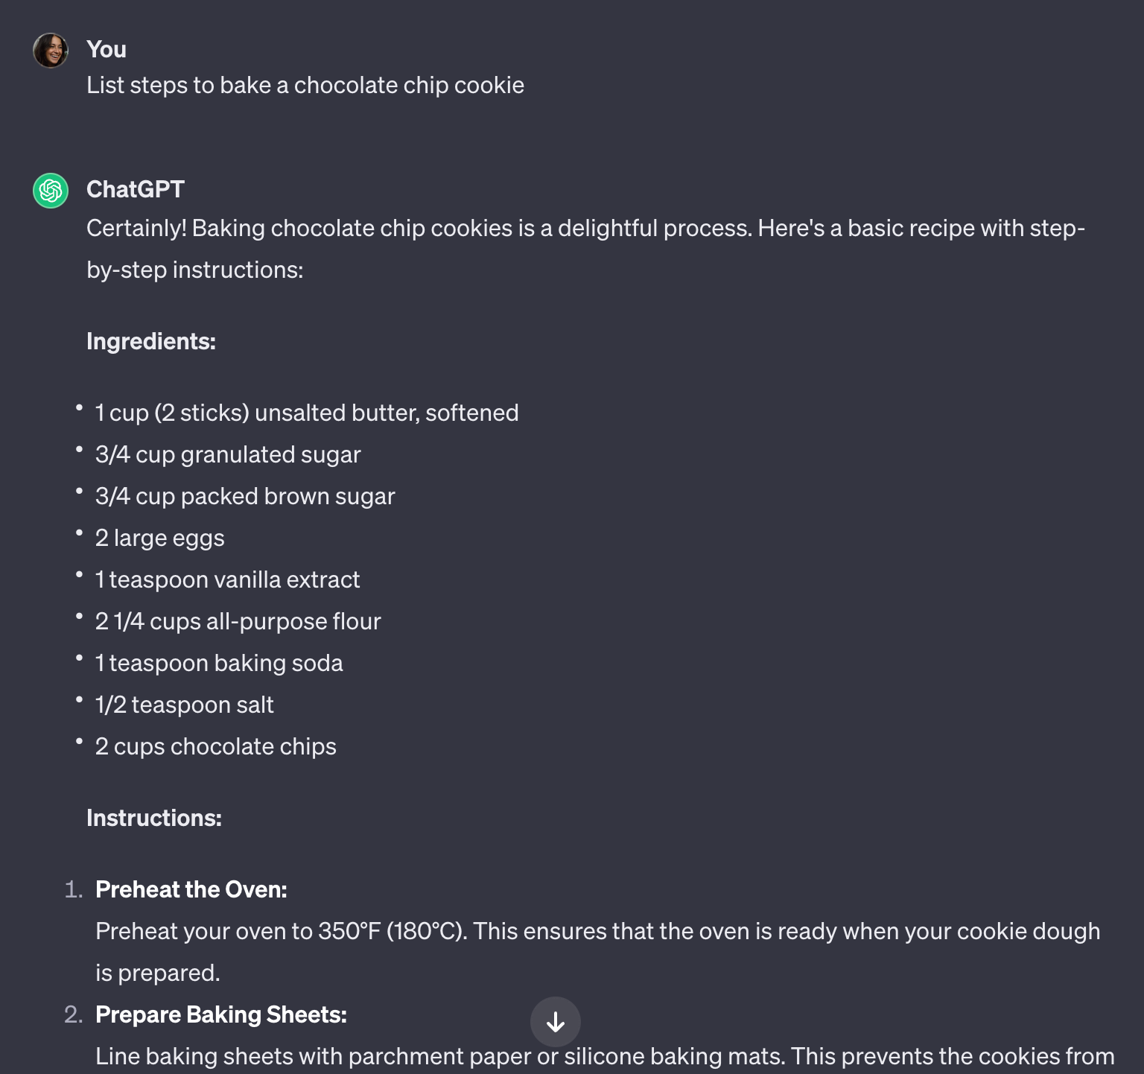Screen dimensions: 1144x1074
Task: Click the user profile avatar picture
Action: pyautogui.click(x=50, y=50)
